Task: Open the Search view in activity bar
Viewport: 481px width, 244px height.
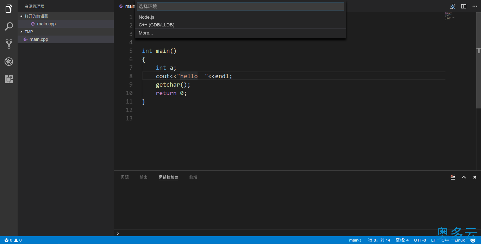Action: [x=9, y=26]
